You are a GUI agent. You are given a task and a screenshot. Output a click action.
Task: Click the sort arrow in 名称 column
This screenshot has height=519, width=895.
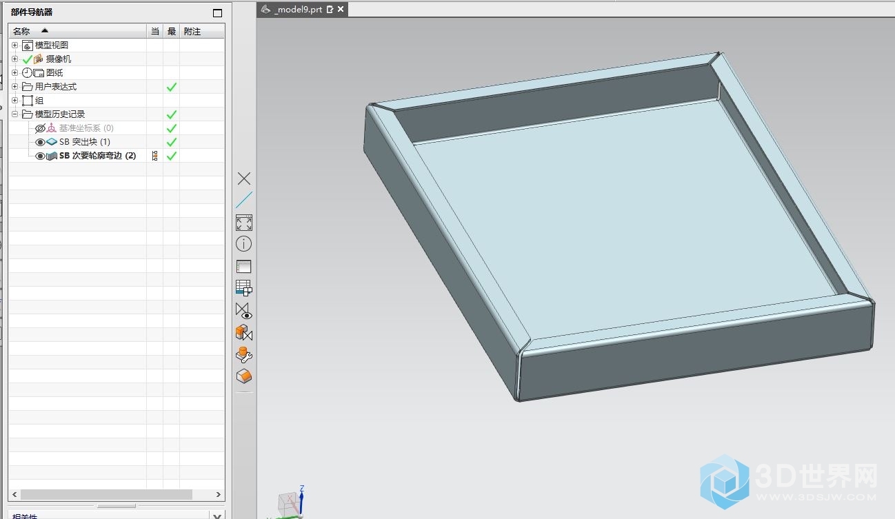(x=45, y=31)
